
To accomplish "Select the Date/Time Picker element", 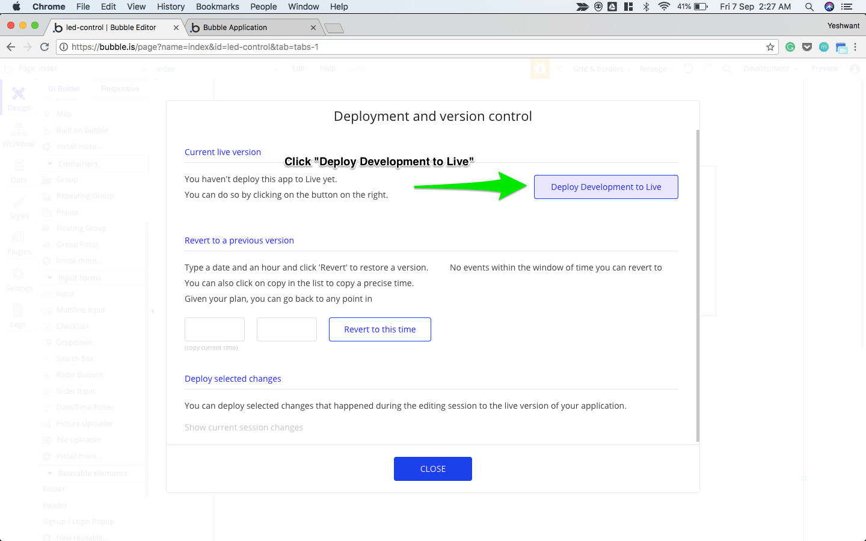I will [x=85, y=408].
